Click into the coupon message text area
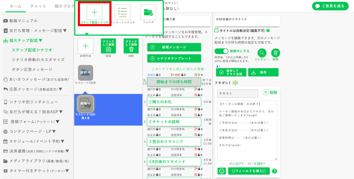This screenshot has height=179, width=354. (247, 130)
